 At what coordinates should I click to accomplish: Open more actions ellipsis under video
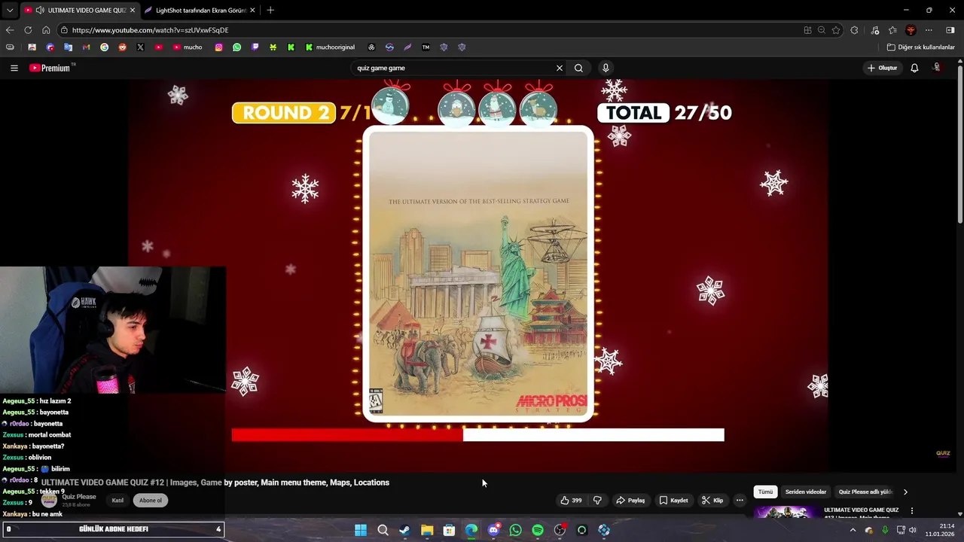[x=740, y=500]
